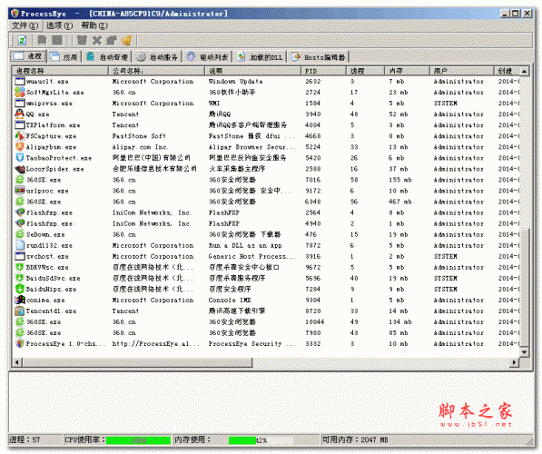
Task: Click the conime.exe icon
Action: (x=20, y=300)
